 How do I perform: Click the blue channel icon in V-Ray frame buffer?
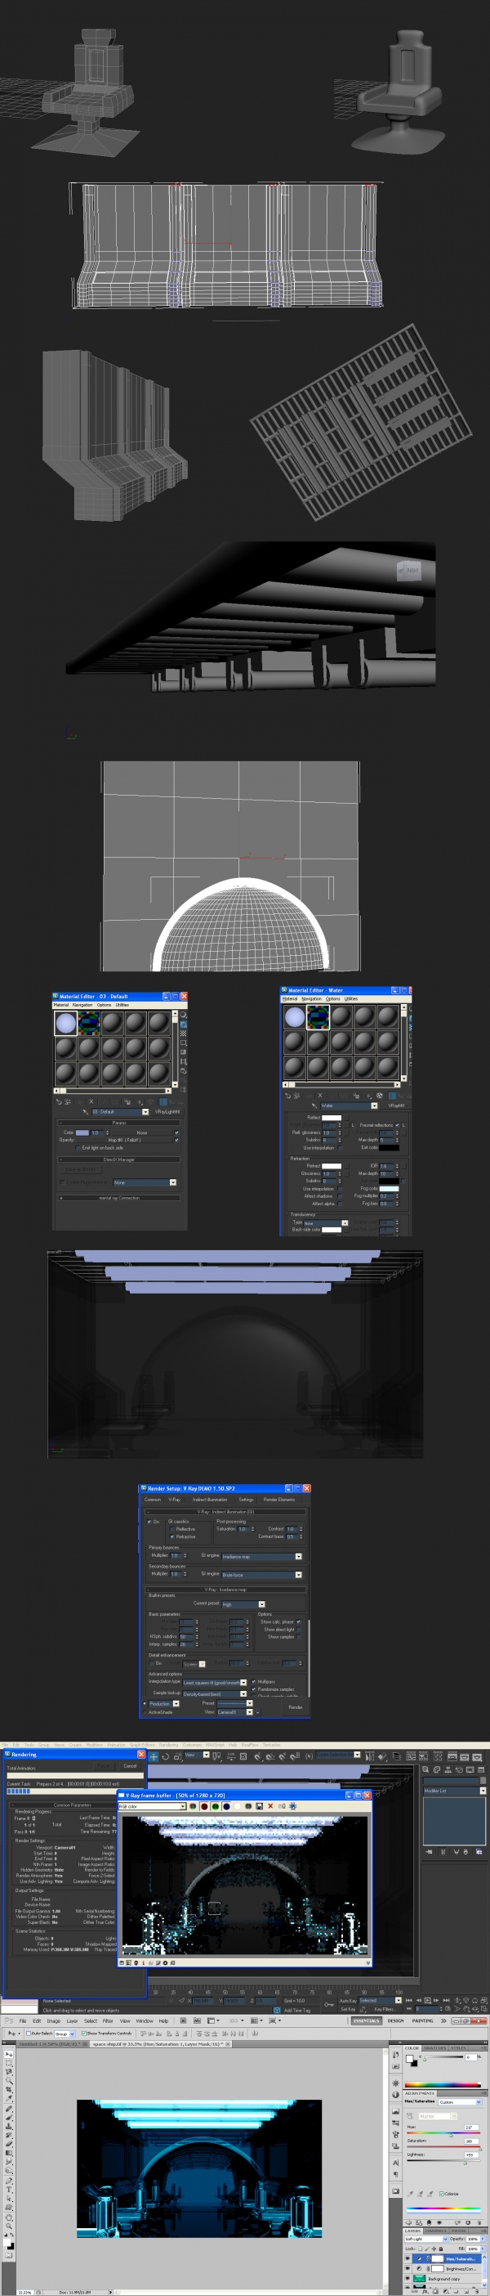point(226,1807)
